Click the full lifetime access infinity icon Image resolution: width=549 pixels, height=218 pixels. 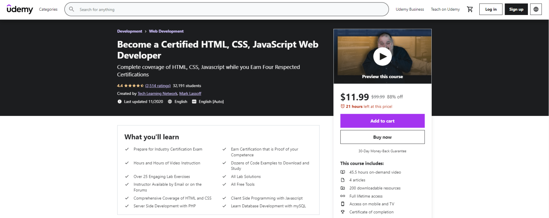tap(343, 196)
